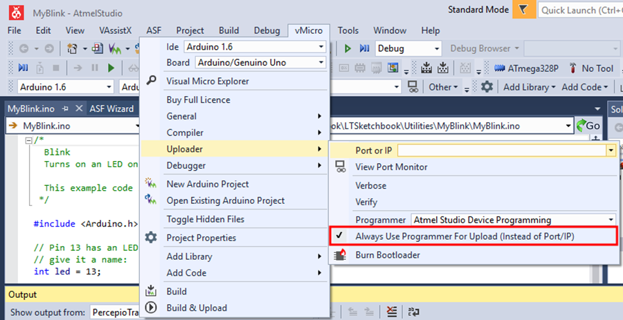Click the green Continue play icon in debug toolbar
The height and width of the screenshot is (320, 623).
pyautogui.click(x=111, y=68)
